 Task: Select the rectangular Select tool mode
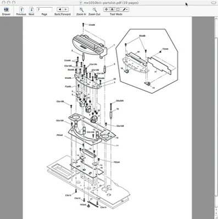coord(118,9)
